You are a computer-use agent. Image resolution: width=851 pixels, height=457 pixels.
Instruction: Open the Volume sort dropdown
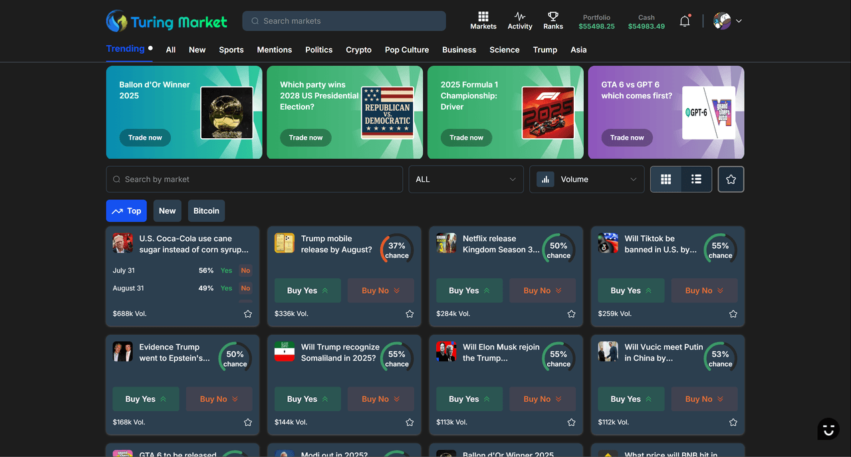coord(586,179)
